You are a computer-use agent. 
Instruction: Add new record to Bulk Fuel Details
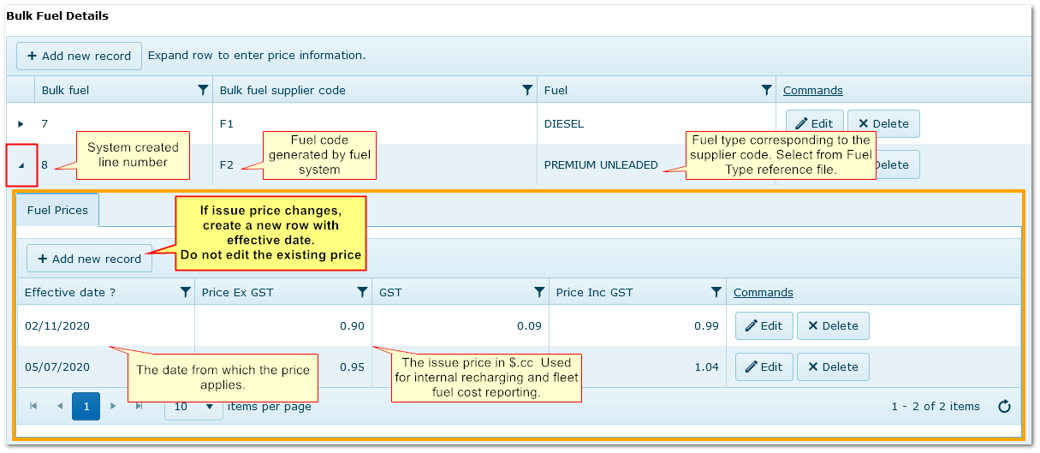tap(79, 56)
